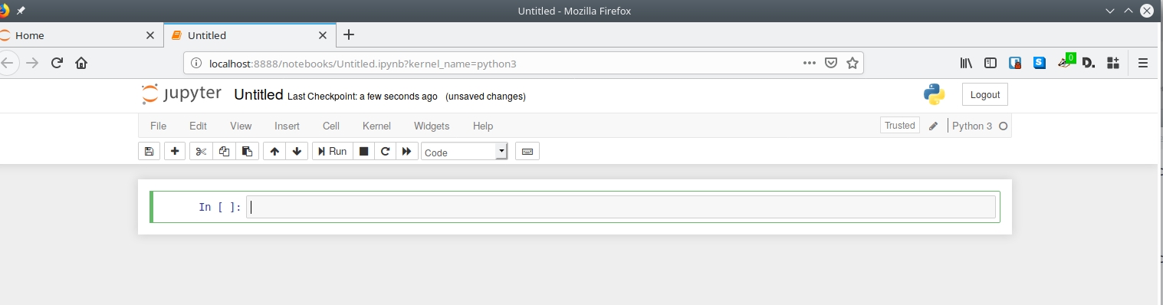
Task: Paste cells below using the clipboard icon
Action: click(x=247, y=151)
